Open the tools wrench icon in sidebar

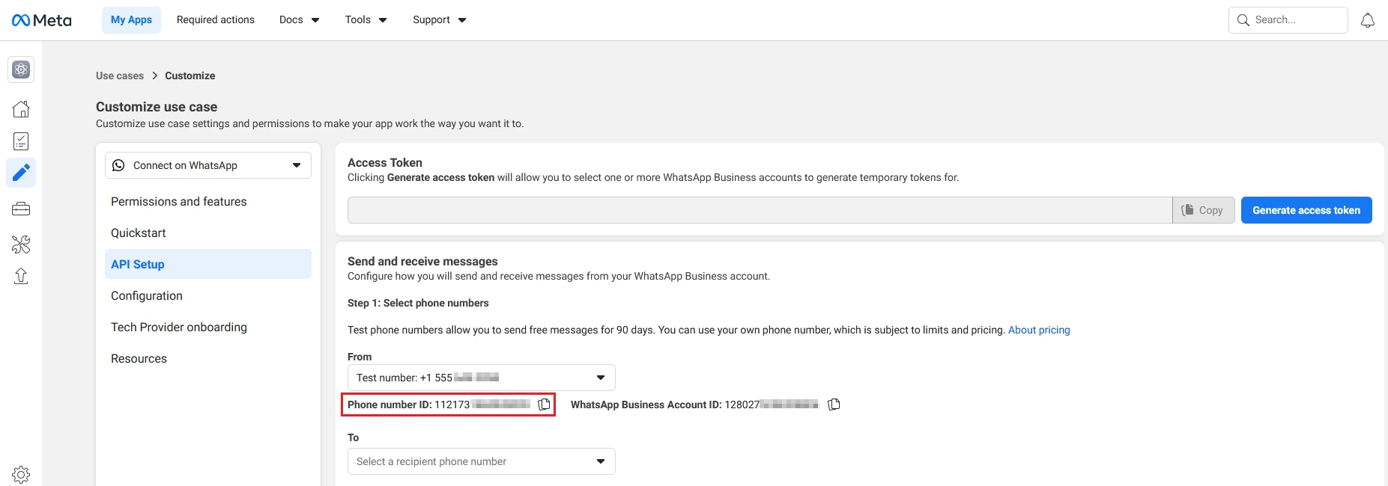[x=21, y=244]
